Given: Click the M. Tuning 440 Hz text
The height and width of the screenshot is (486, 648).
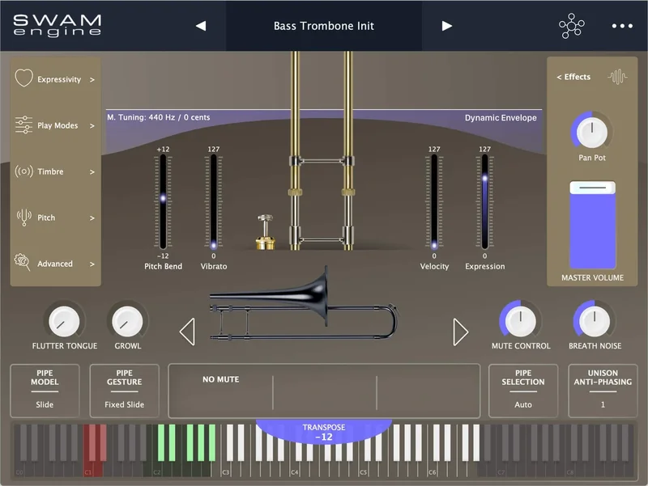Looking at the screenshot, I should click(158, 117).
